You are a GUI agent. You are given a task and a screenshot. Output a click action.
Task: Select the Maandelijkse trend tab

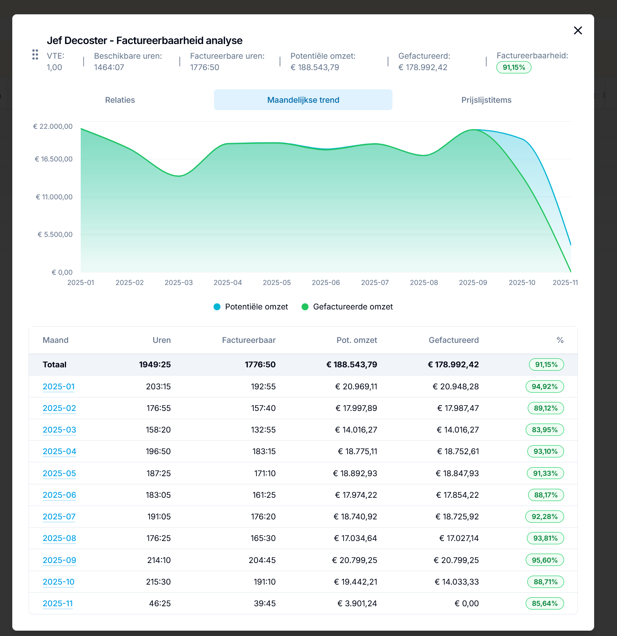pyautogui.click(x=303, y=100)
